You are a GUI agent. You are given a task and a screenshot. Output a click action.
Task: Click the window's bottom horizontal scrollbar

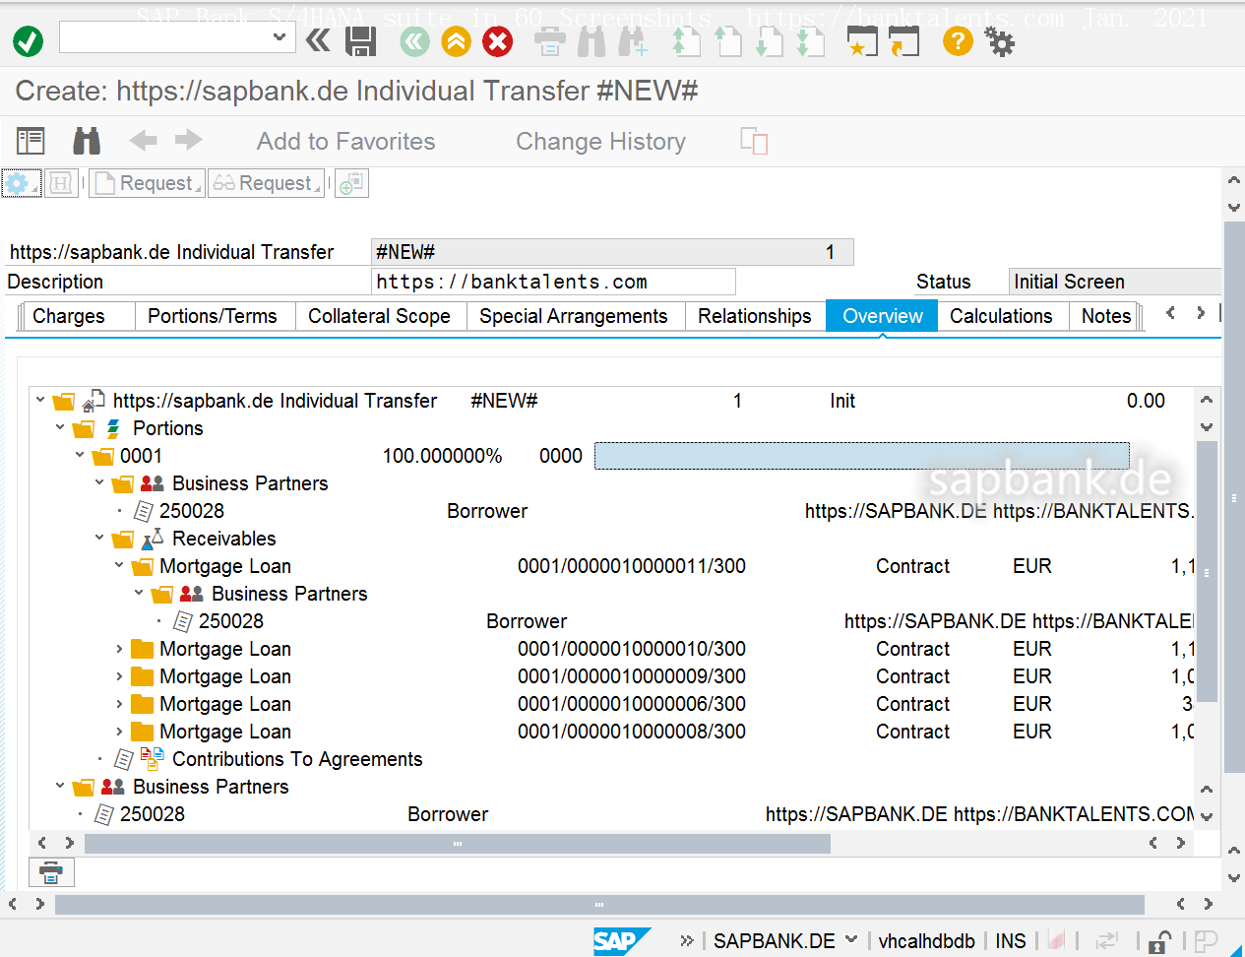click(599, 904)
